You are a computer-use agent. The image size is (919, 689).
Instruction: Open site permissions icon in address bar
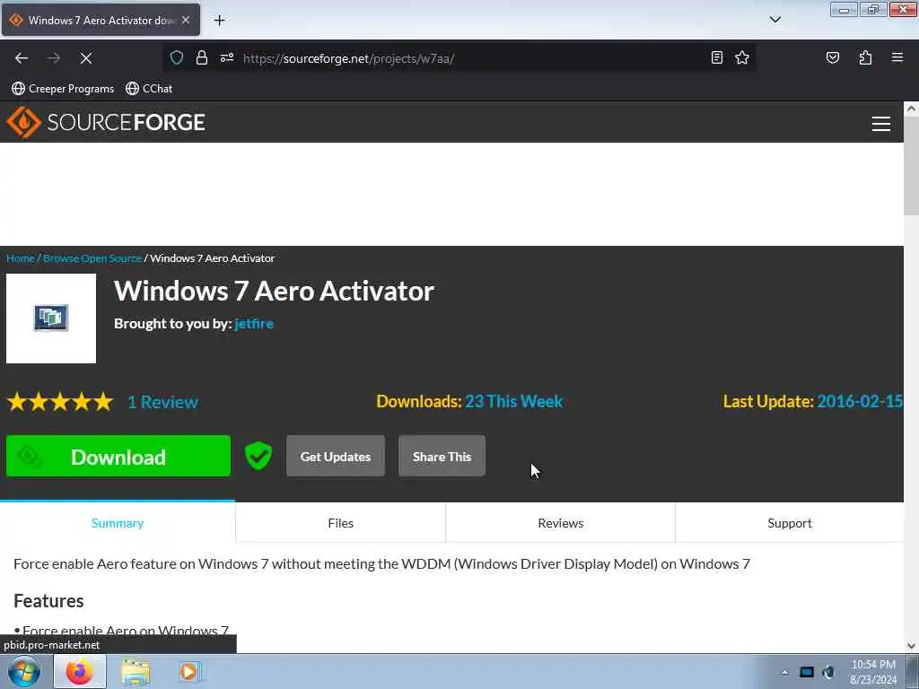click(x=227, y=58)
